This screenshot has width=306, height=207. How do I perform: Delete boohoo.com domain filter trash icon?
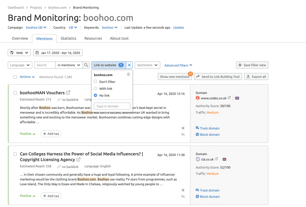pyautogui.click(x=128, y=75)
